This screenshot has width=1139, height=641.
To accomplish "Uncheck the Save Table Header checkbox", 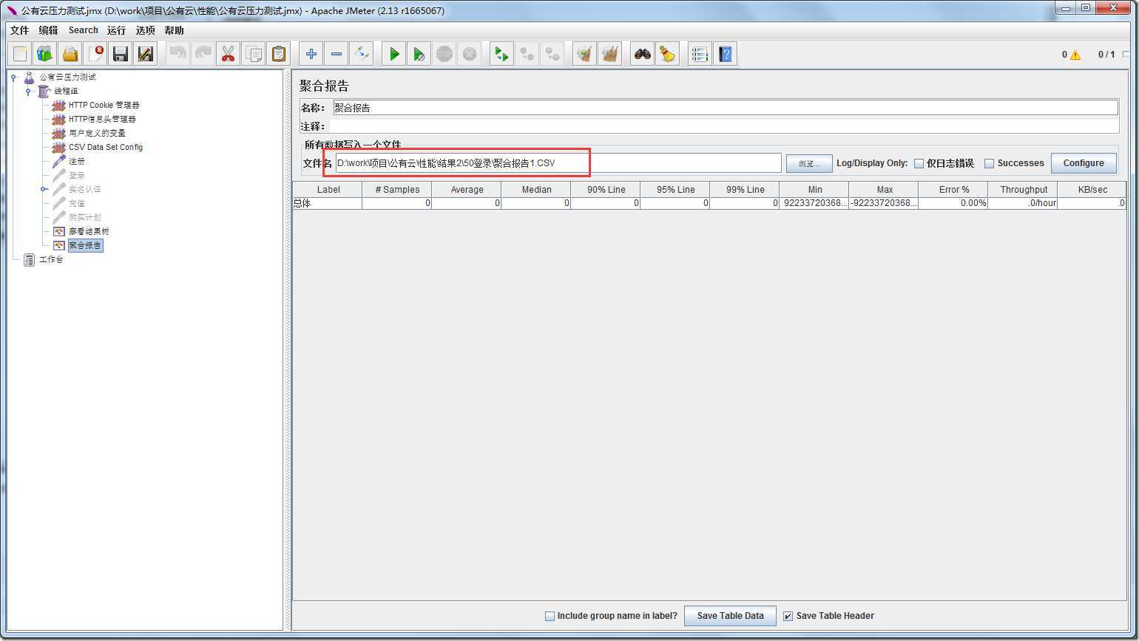I will tap(788, 616).
